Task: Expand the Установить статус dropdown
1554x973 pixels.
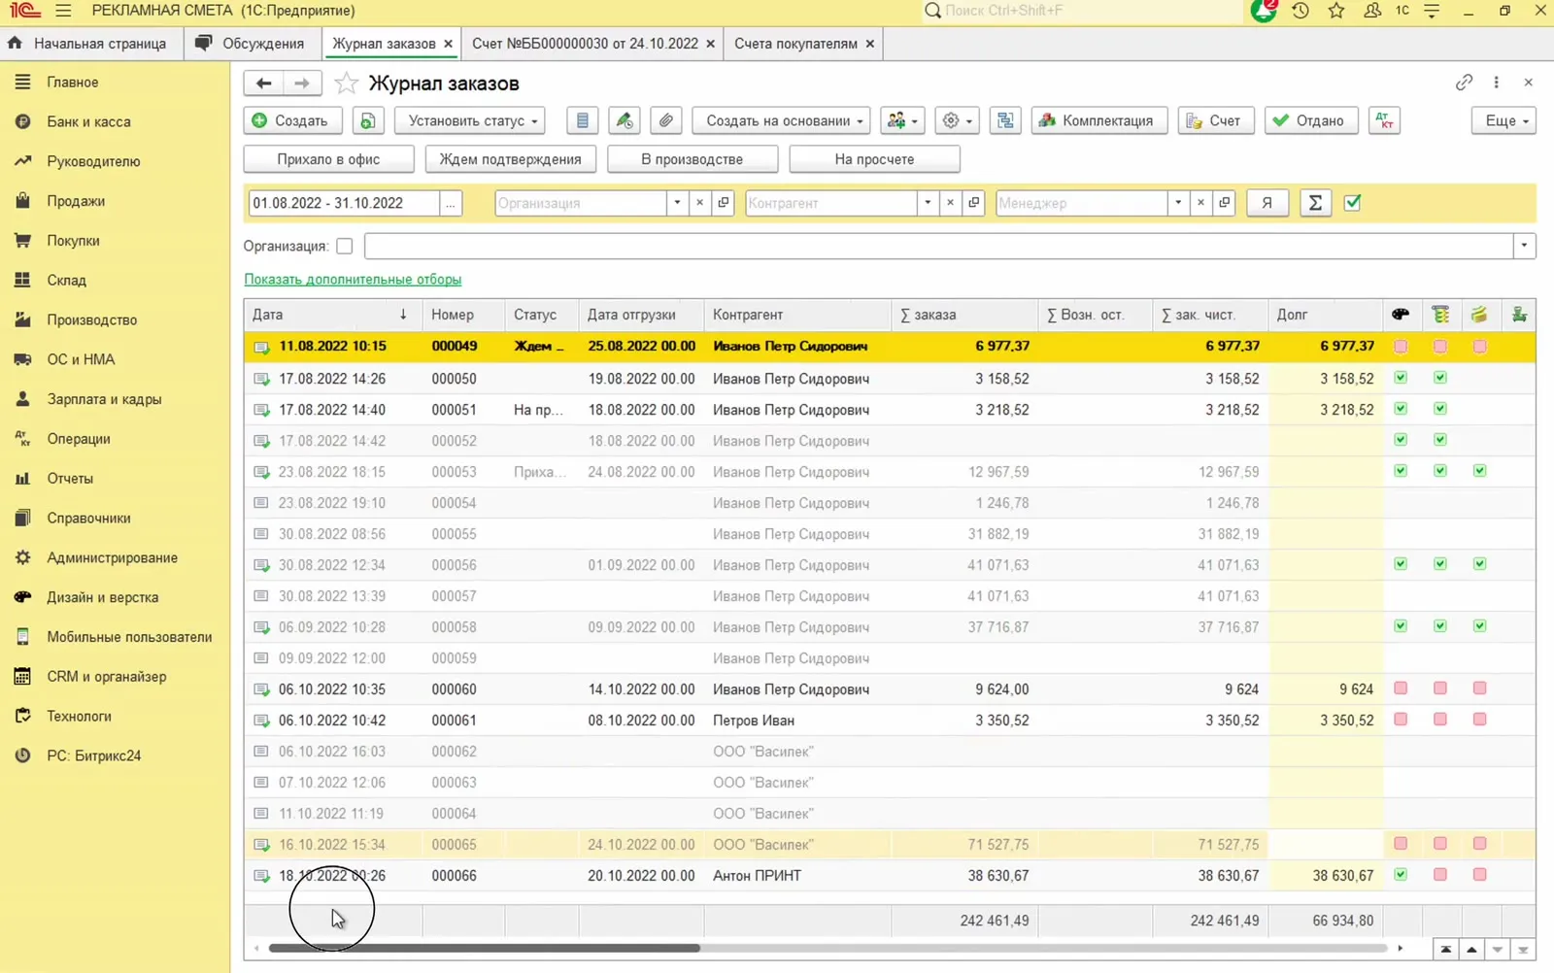Action: (470, 120)
